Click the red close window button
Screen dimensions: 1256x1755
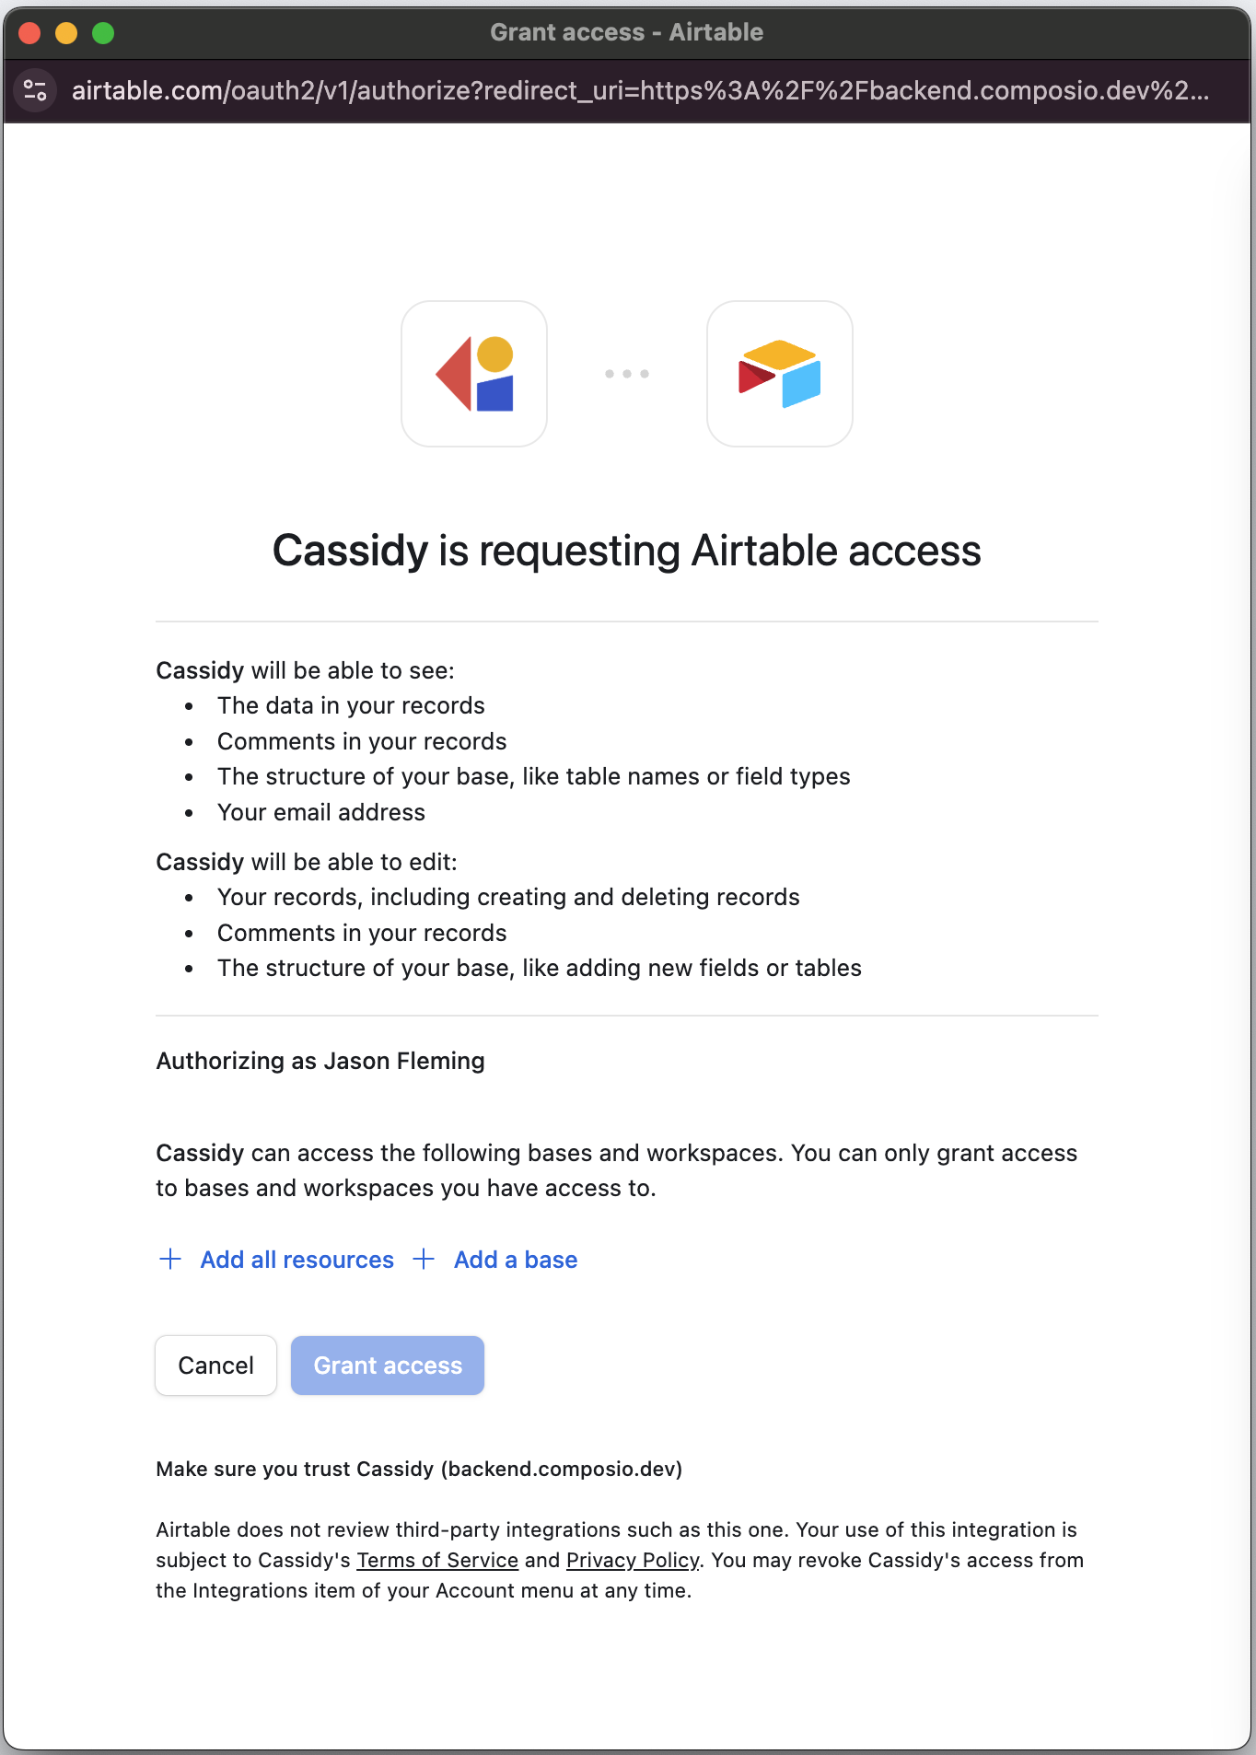(30, 31)
